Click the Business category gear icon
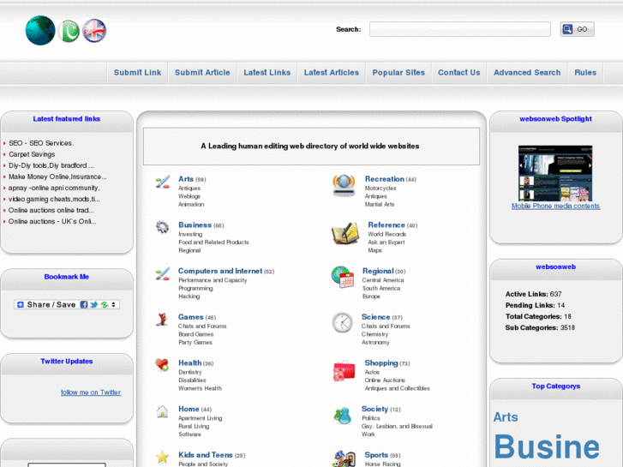This screenshot has height=467, width=623. [162, 227]
